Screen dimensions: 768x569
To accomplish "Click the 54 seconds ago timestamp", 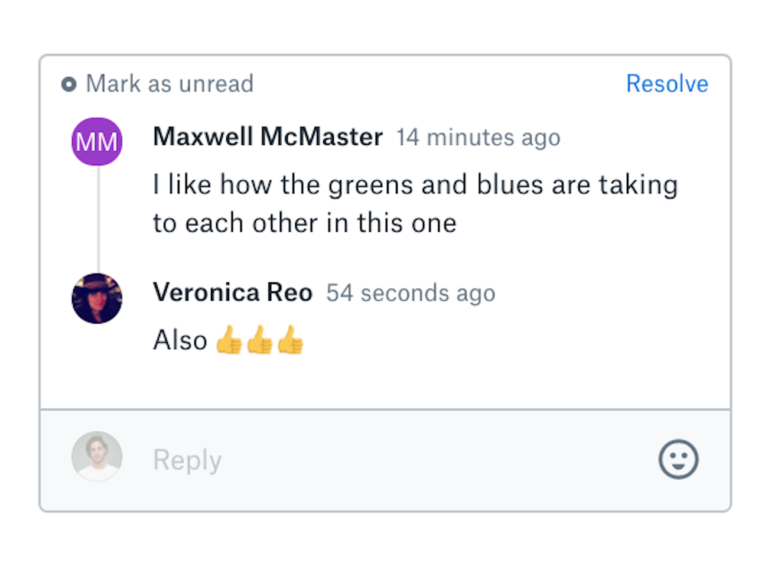I will click(411, 293).
